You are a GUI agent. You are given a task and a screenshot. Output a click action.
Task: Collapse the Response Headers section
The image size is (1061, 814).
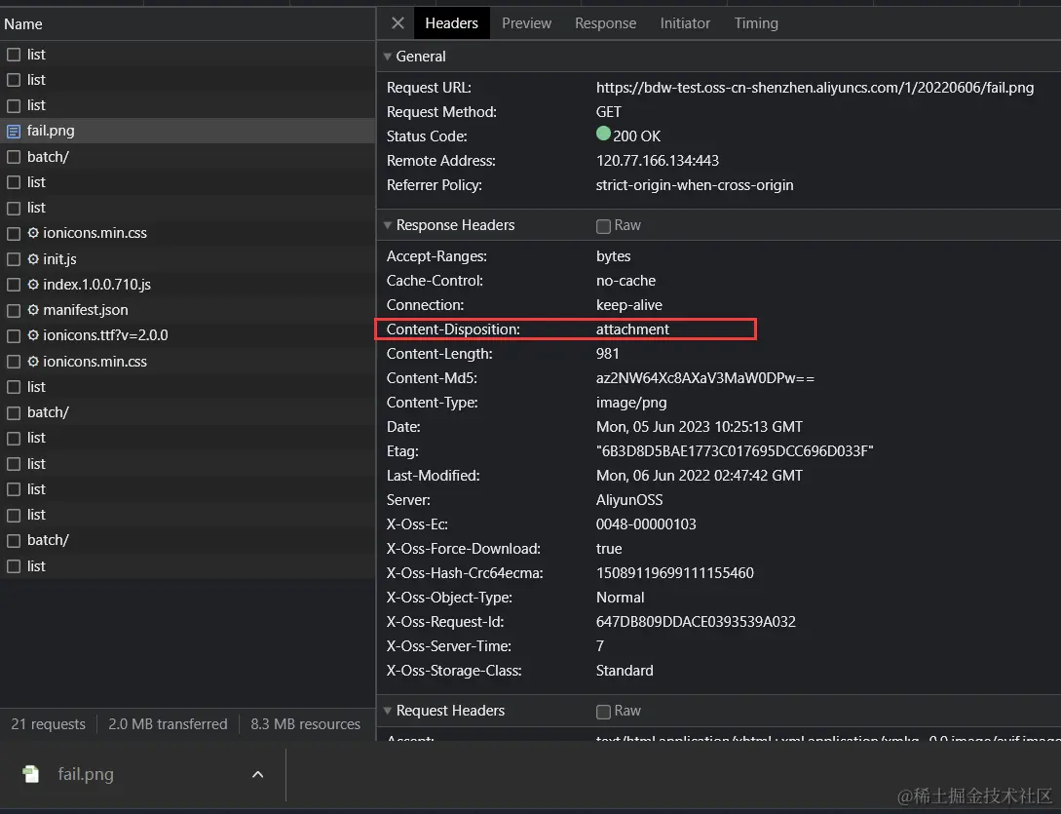click(388, 225)
